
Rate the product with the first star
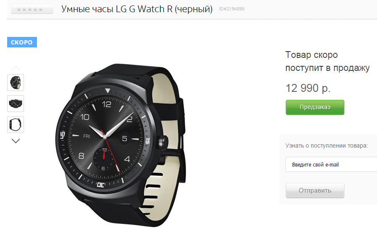point(19,9)
